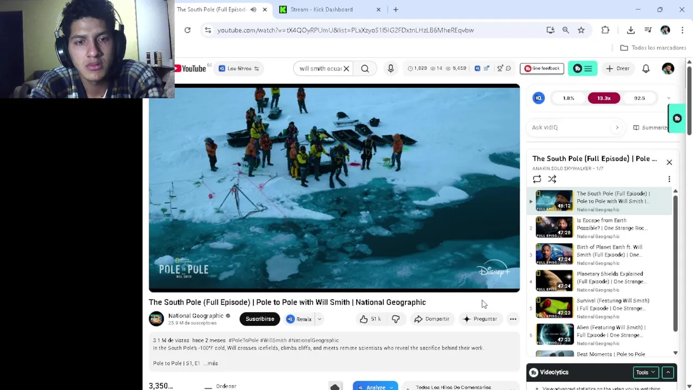Click the Compartir button
The height and width of the screenshot is (390, 693).
[432, 319]
